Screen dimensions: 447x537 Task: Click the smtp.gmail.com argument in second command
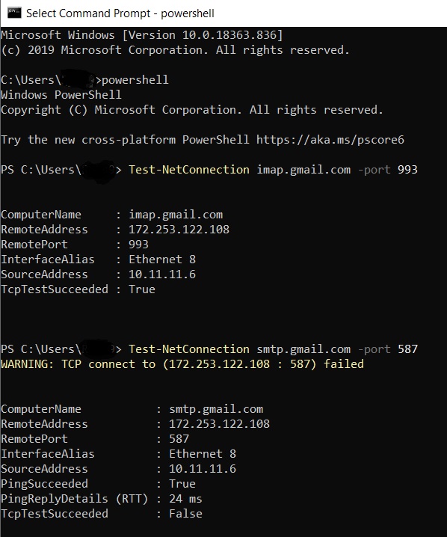[x=303, y=349]
